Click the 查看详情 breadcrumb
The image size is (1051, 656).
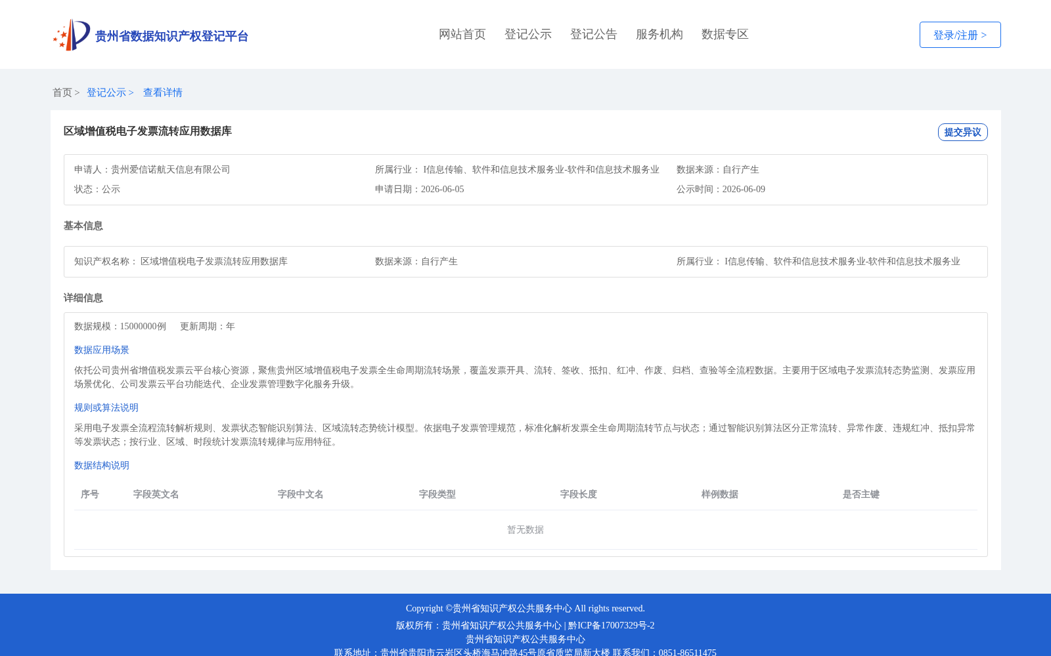(x=163, y=92)
